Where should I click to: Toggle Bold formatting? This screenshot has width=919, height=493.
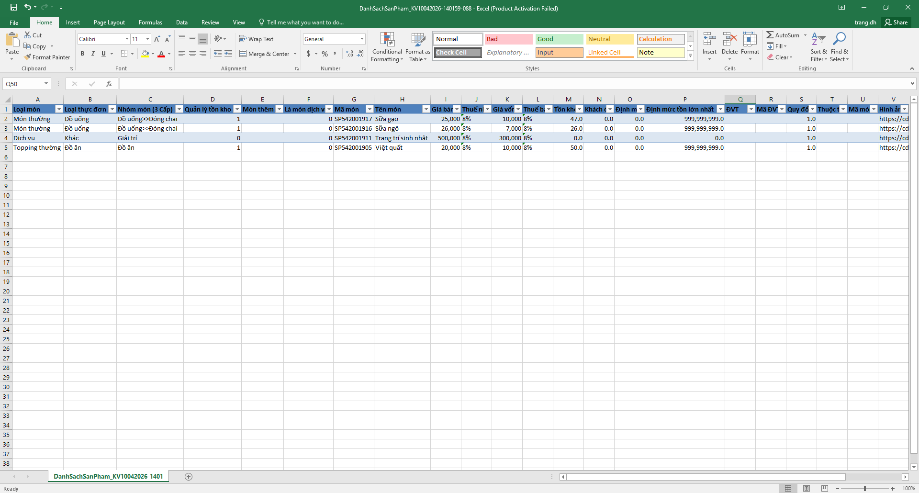(x=82, y=54)
